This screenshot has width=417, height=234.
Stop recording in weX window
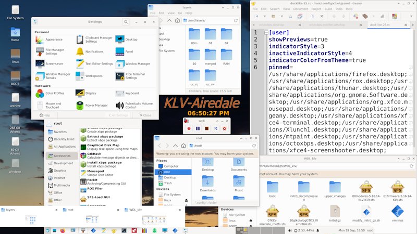click(x=206, y=128)
